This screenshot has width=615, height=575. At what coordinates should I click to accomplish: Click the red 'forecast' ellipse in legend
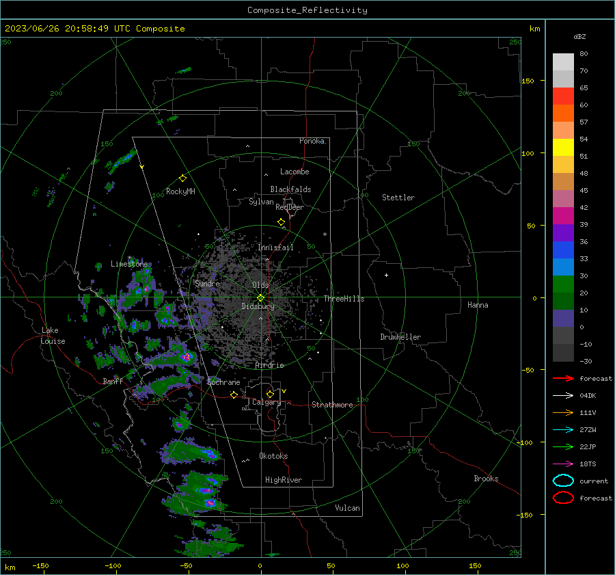coord(563,498)
